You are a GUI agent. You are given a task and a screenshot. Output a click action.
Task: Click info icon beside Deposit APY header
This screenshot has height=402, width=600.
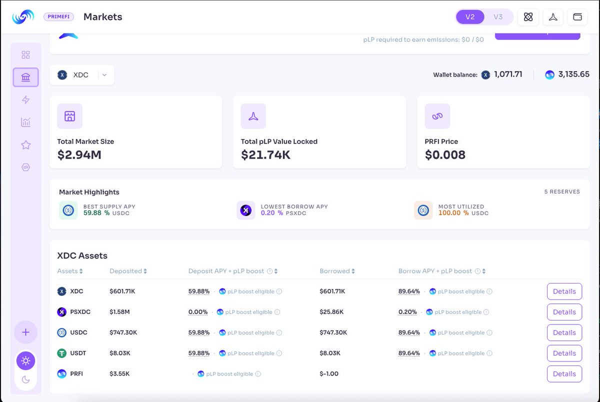tap(269, 271)
